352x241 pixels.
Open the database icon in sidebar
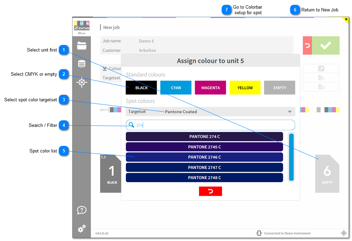click(x=82, y=64)
